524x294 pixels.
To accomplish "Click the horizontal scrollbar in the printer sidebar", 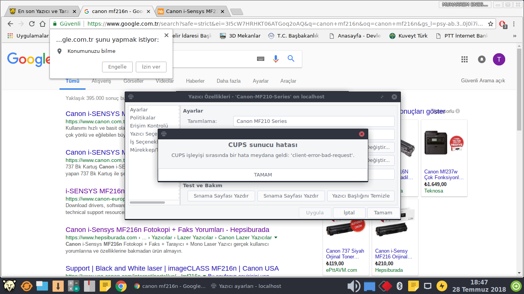I will point(147,202).
